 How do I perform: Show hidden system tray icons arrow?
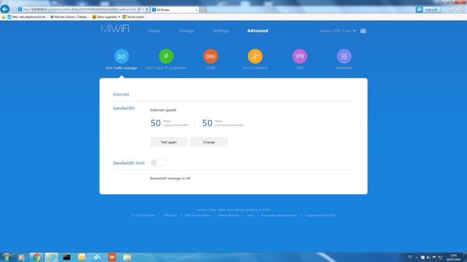[x=417, y=257]
